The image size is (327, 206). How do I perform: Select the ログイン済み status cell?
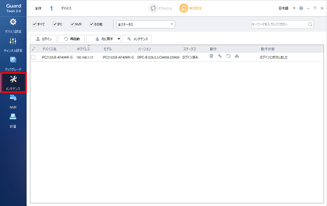click(x=190, y=57)
